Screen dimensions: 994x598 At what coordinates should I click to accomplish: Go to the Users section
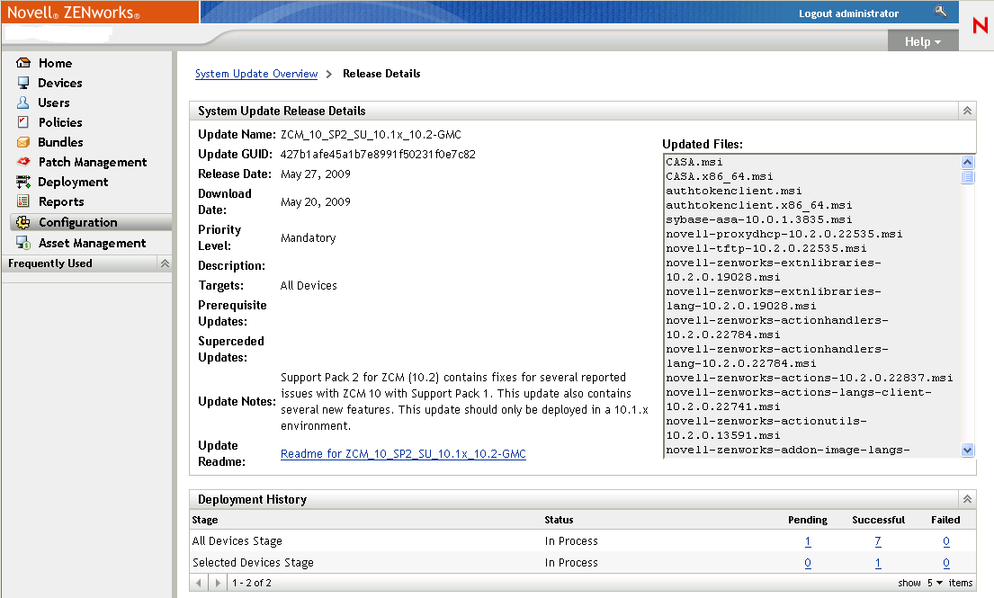click(x=54, y=103)
